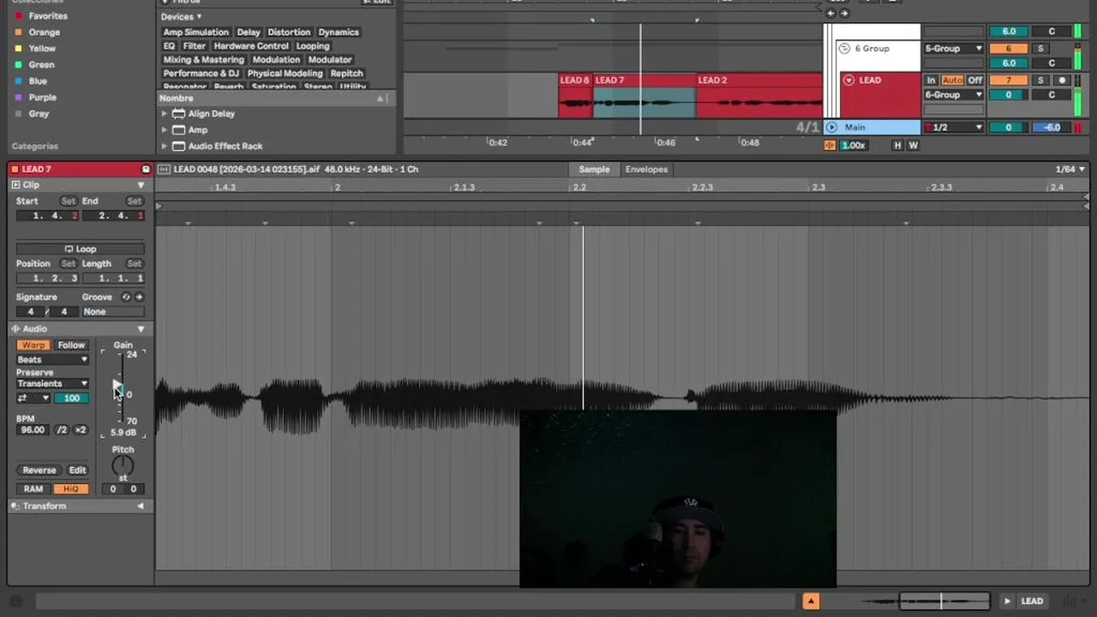Toggle the HiQ button
The height and width of the screenshot is (617, 1097).
71,488
